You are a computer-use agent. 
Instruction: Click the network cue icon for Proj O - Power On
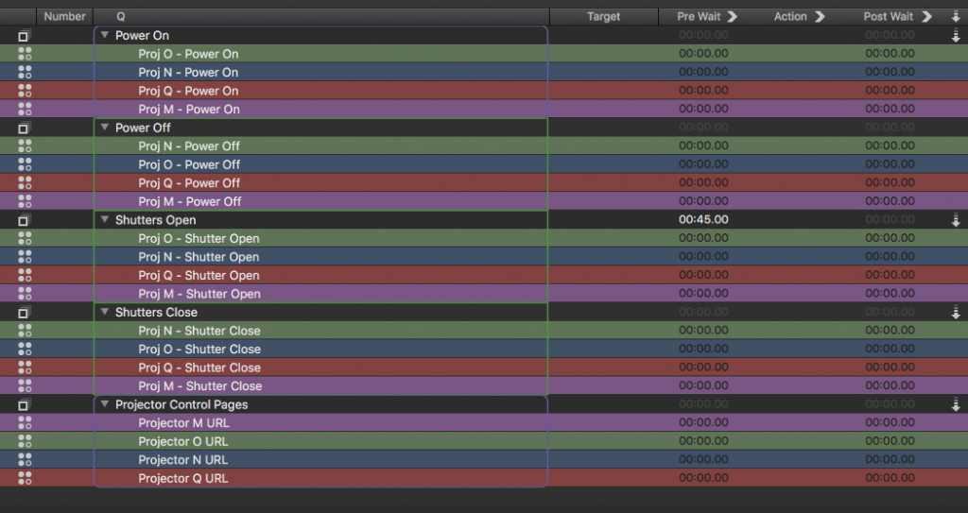click(25, 54)
